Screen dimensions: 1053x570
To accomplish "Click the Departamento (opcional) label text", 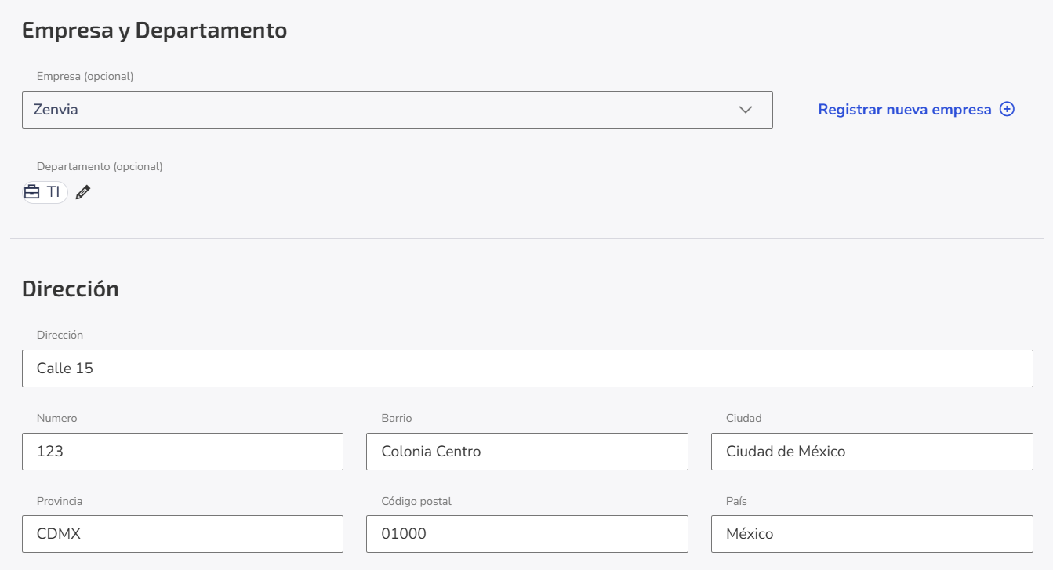I will (100, 166).
